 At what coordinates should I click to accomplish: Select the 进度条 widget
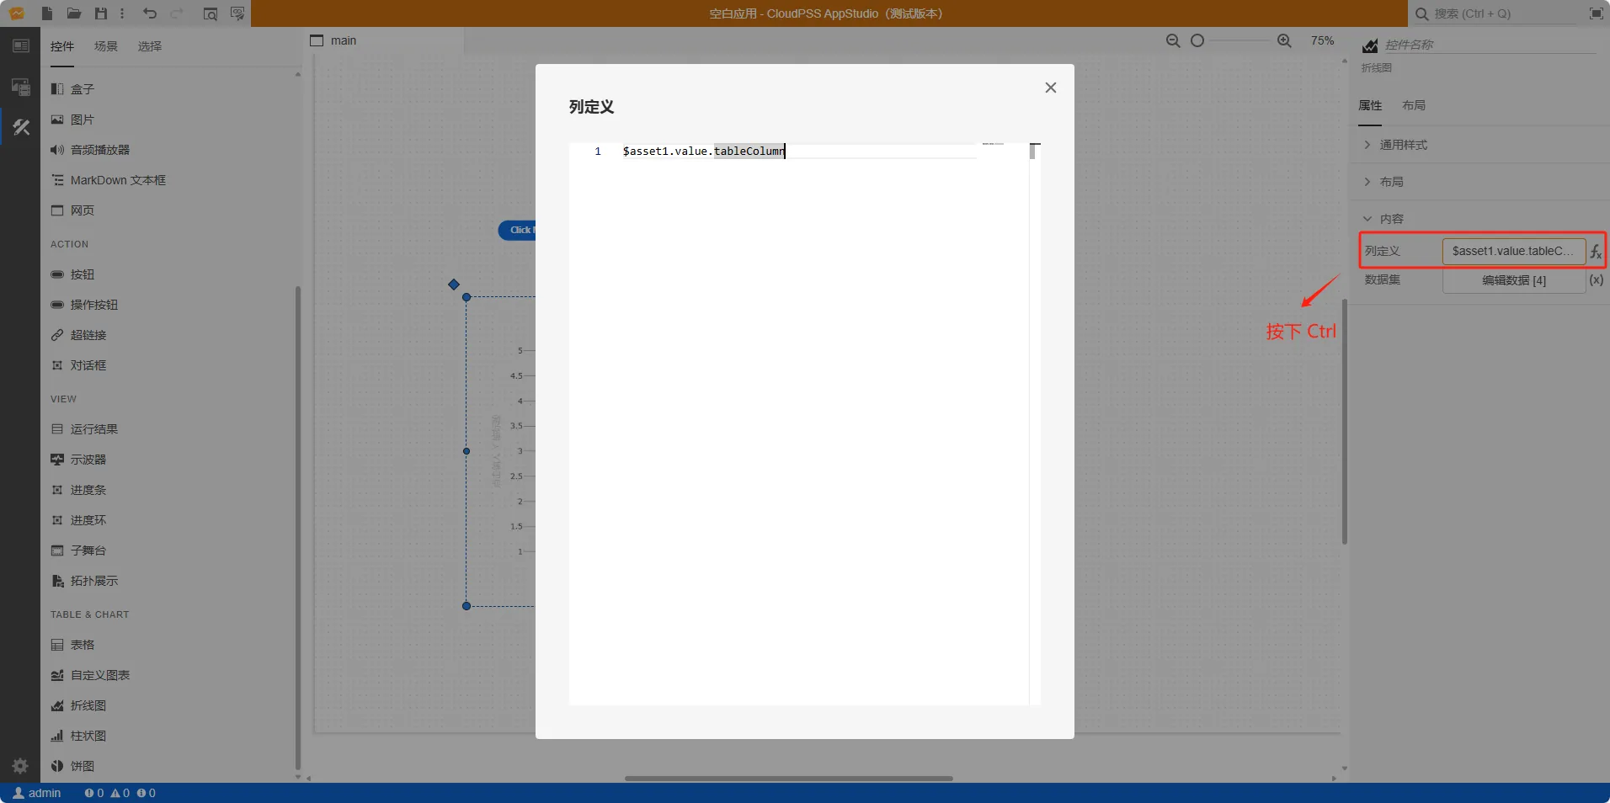[78, 490]
